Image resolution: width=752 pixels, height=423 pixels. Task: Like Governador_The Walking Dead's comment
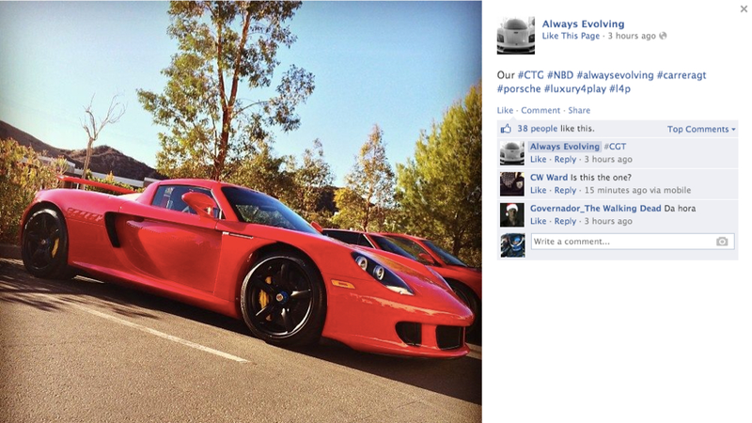point(538,221)
